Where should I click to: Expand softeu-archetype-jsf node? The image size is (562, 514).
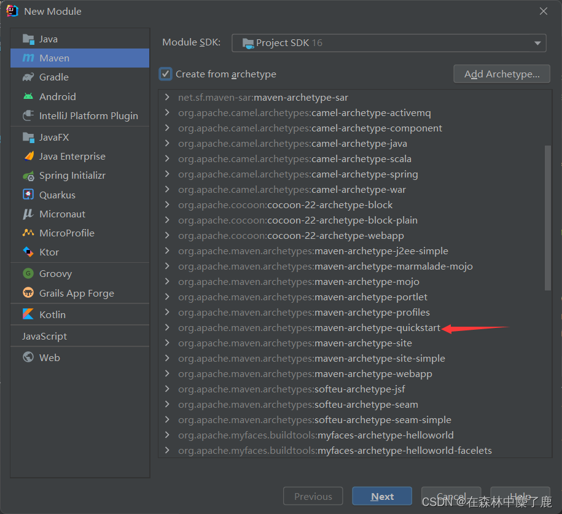coord(167,389)
